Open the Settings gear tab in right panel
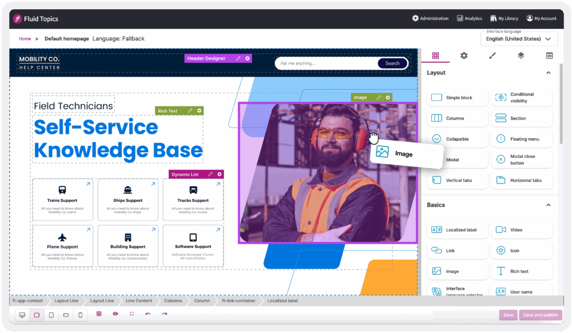This screenshot has width=572, height=333. tap(464, 55)
